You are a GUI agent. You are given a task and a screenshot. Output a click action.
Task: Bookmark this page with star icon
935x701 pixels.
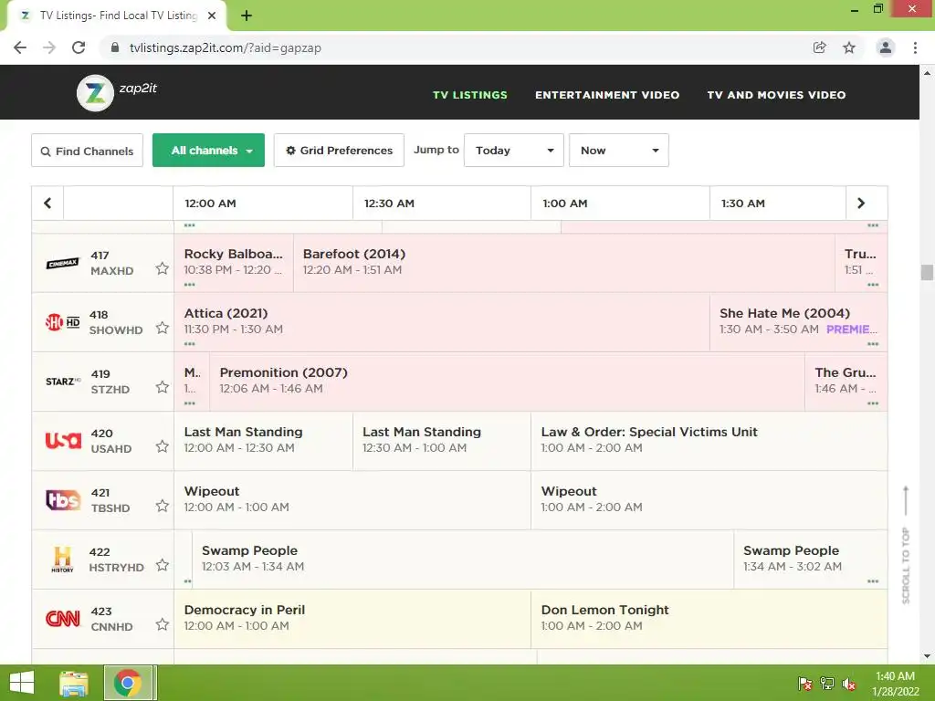(849, 47)
